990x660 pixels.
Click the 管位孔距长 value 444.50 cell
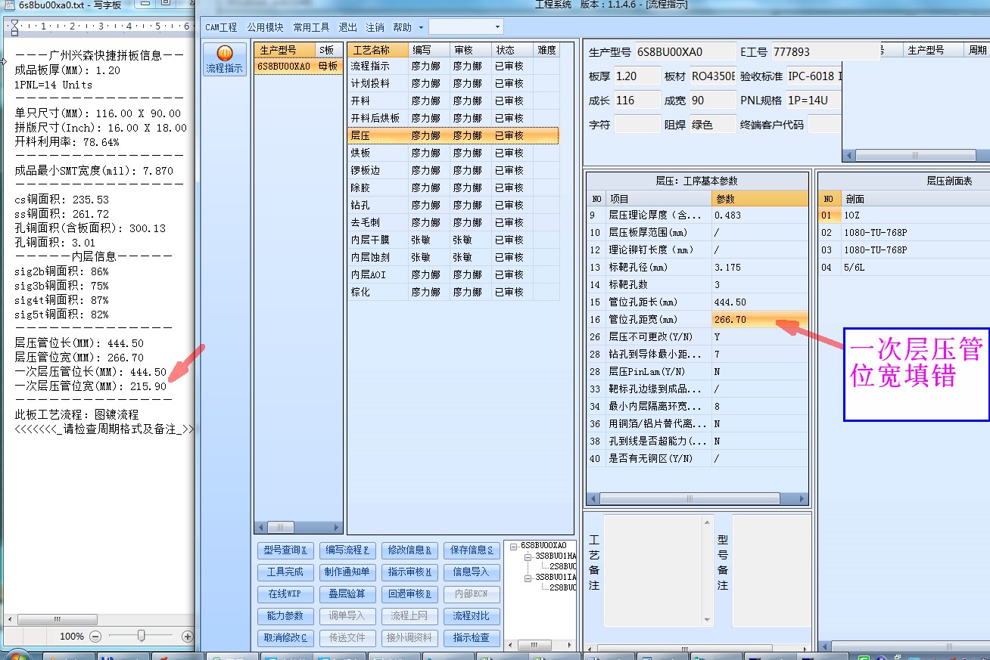[760, 302]
